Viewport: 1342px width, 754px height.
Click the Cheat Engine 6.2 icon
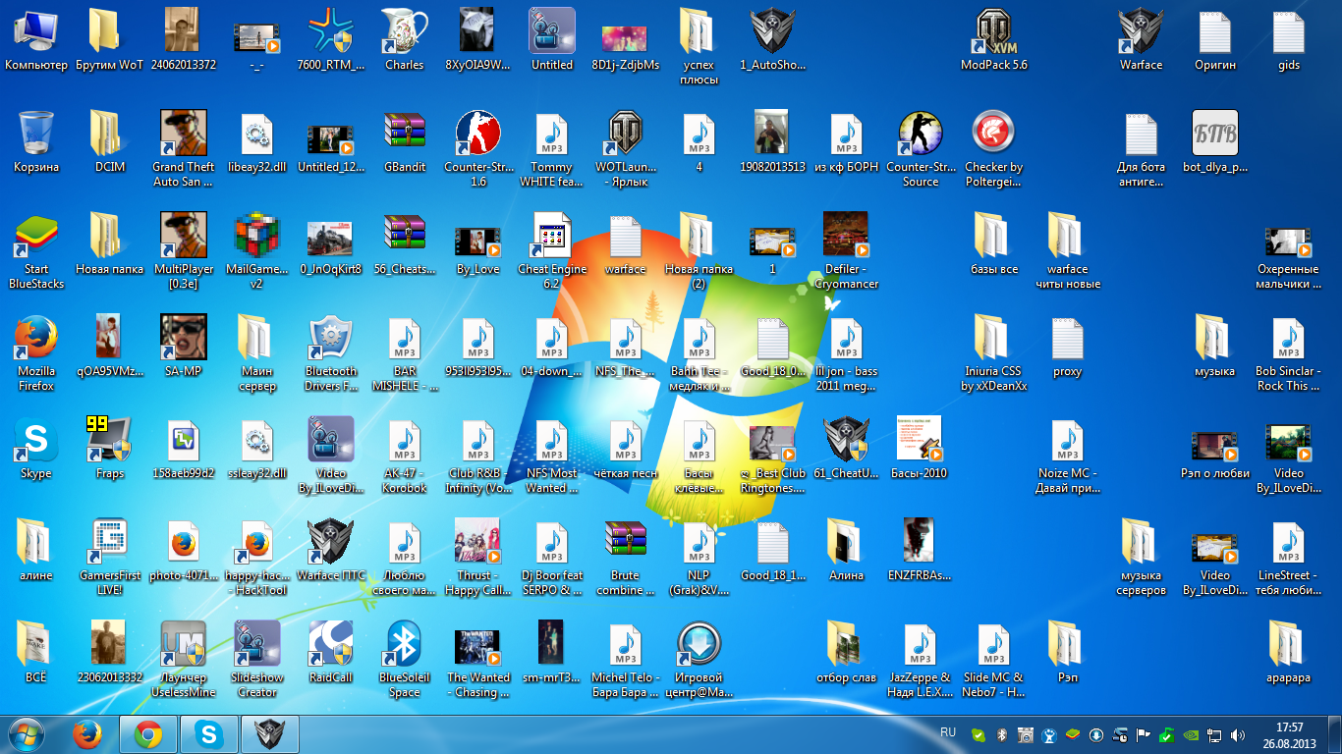[x=552, y=237]
